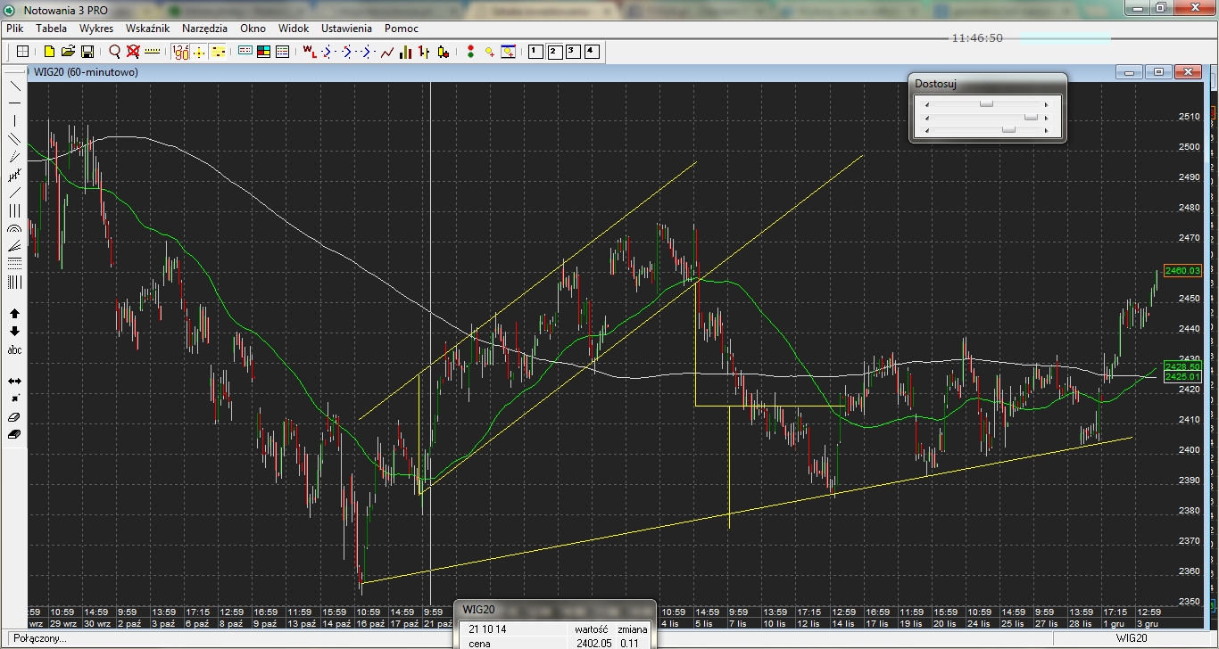
Task: Click right arrow of bottom Dostosuj slider
Action: (x=1046, y=130)
